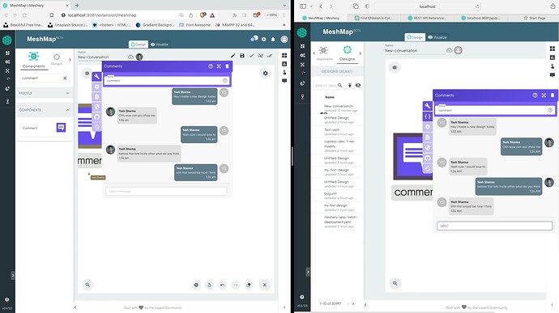Image resolution: width=559 pixels, height=313 pixels.
Task: Collapse left panel arrow at bottom of left window
Action: coord(75,307)
